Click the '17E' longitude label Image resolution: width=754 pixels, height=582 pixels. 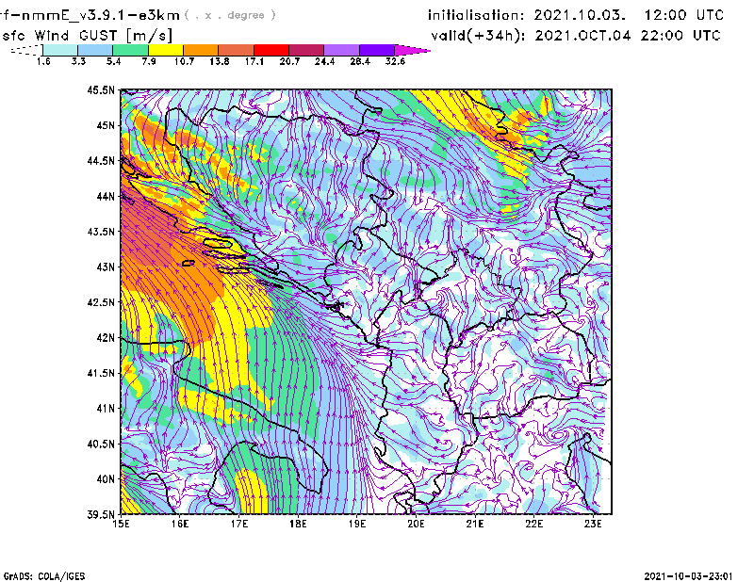(x=239, y=524)
